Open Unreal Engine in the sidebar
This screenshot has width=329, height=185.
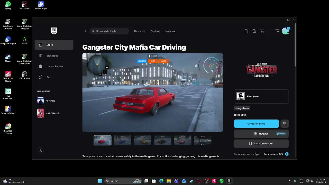pyautogui.click(x=54, y=66)
